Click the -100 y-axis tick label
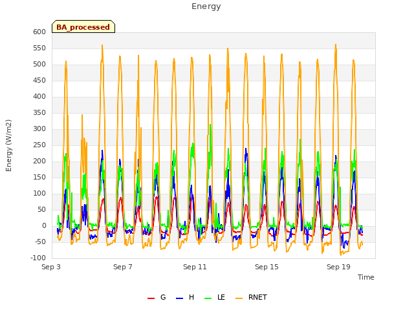This screenshot has width=414, height=310. tap(38, 258)
